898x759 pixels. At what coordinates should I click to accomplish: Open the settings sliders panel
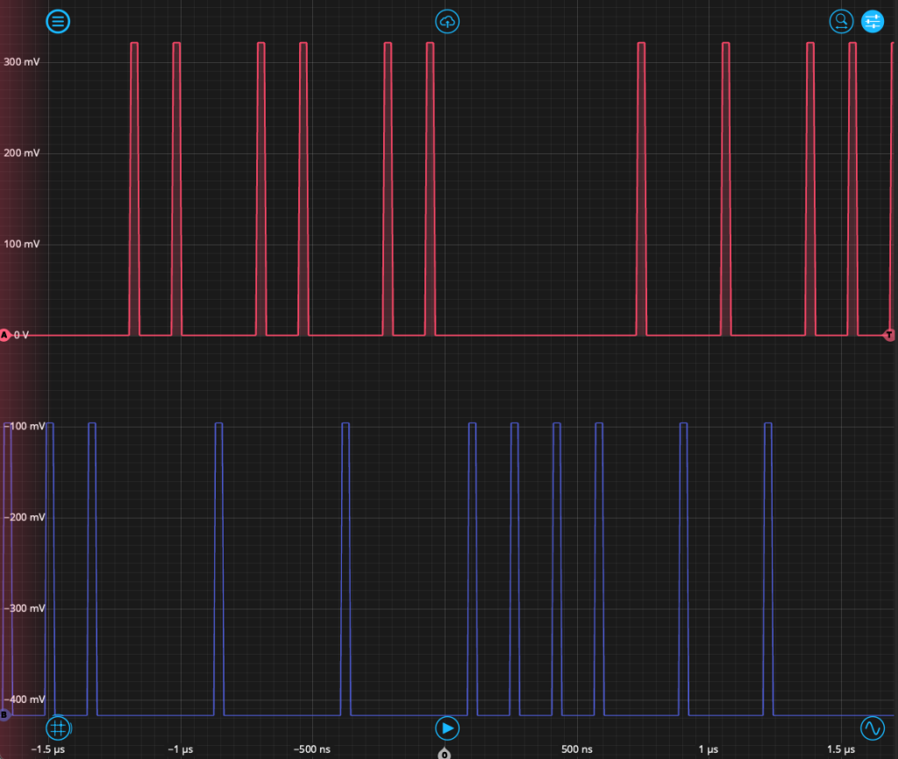[x=873, y=22]
